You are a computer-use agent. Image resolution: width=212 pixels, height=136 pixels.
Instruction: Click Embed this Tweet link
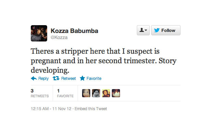click(x=91, y=109)
